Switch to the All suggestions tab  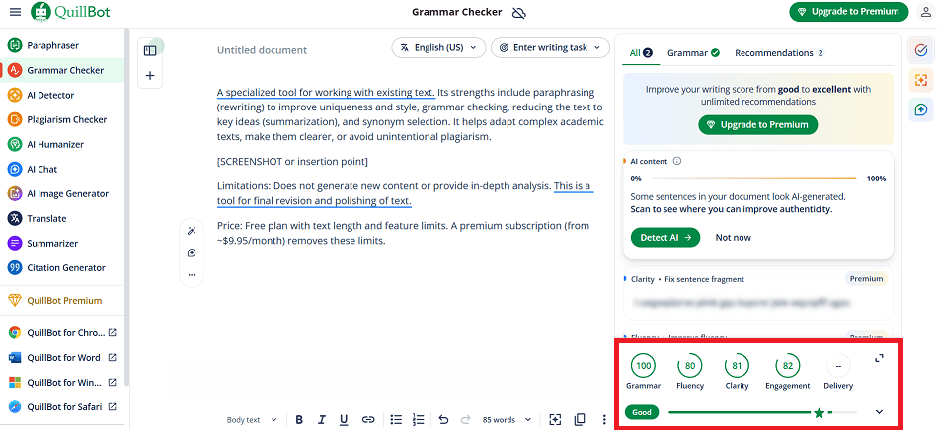click(x=641, y=53)
